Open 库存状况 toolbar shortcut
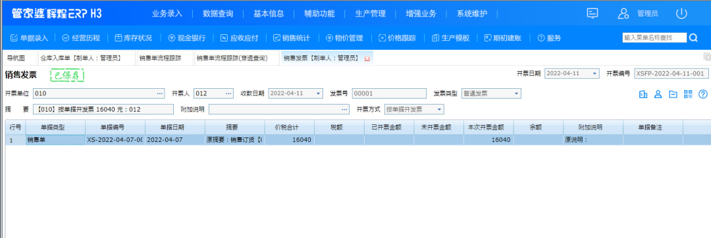This screenshot has height=238, width=711. [133, 38]
